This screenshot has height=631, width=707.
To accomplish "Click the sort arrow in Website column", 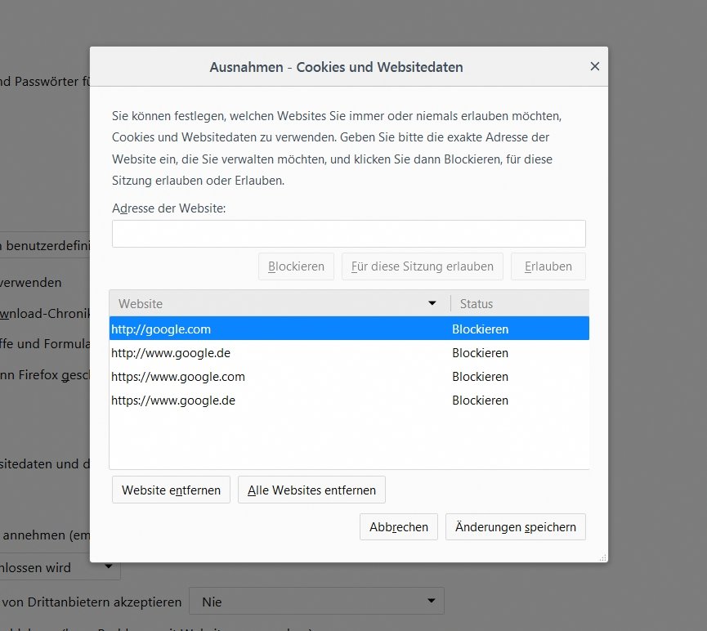I will pyautogui.click(x=432, y=304).
